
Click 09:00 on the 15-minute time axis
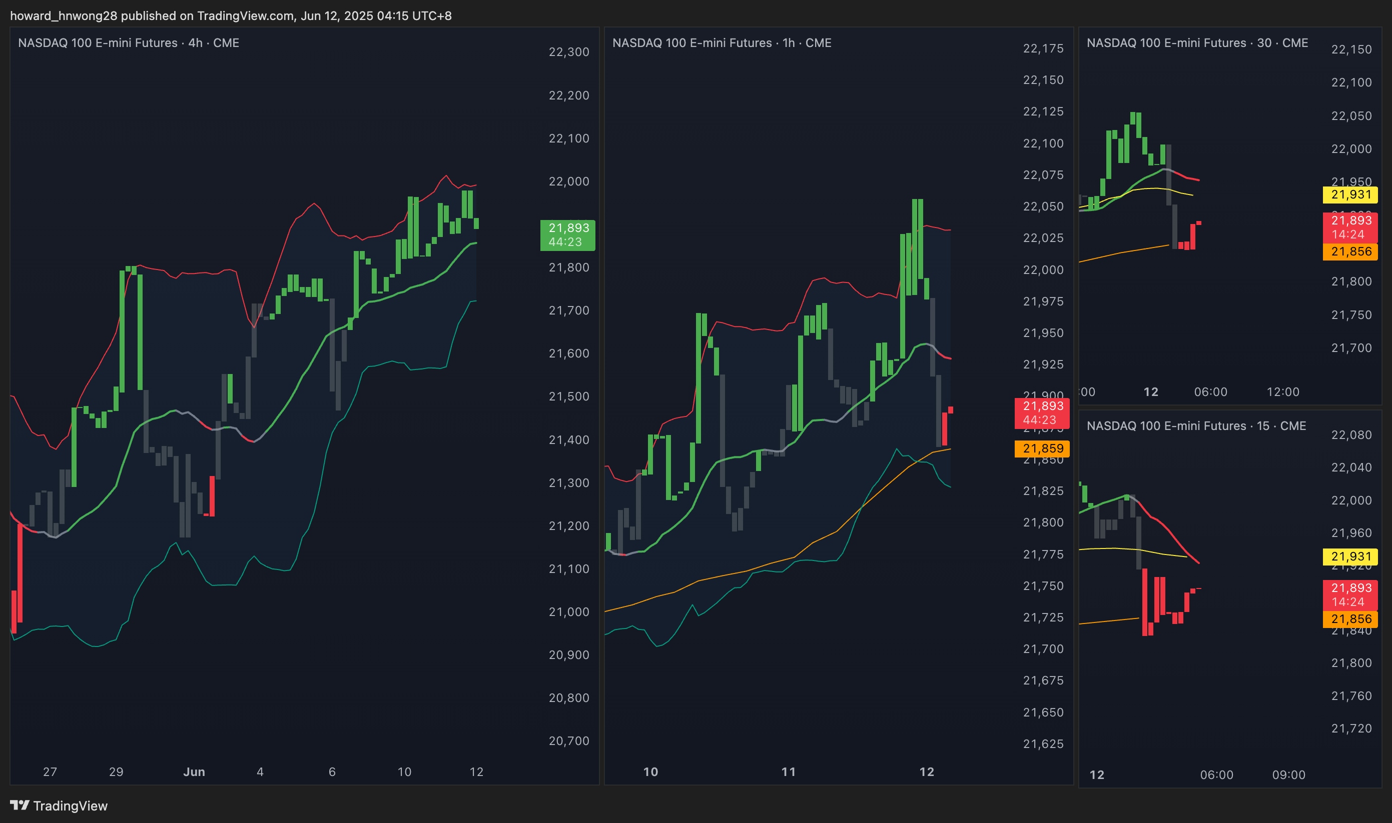(x=1288, y=774)
